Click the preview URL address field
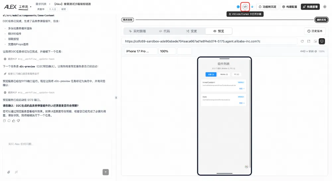This screenshot has width=332, height=181. (209, 41)
